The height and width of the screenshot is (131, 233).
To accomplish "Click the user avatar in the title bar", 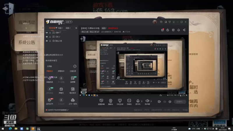I will pos(155,22).
